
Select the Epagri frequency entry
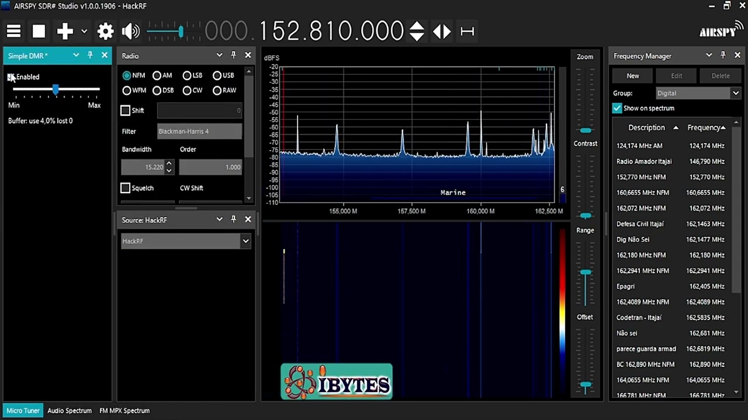(671, 286)
